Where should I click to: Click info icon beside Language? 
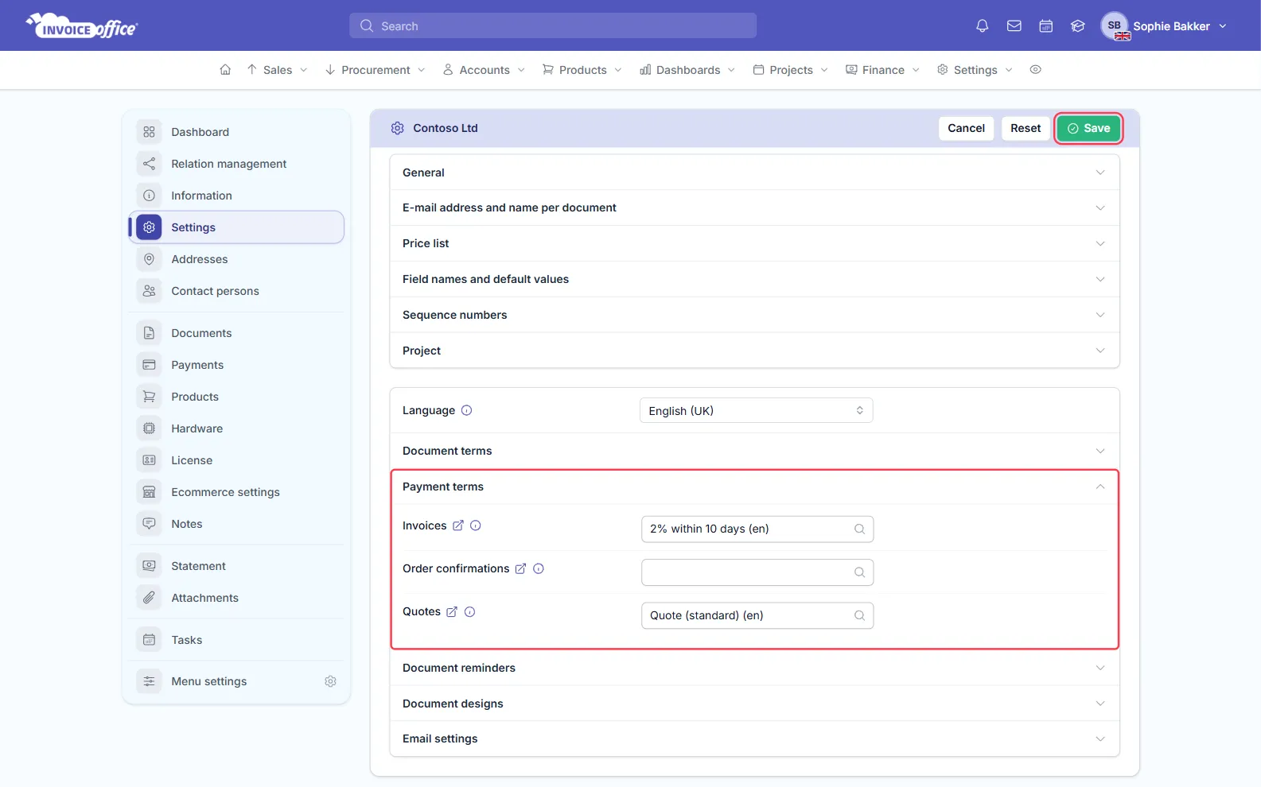point(467,410)
